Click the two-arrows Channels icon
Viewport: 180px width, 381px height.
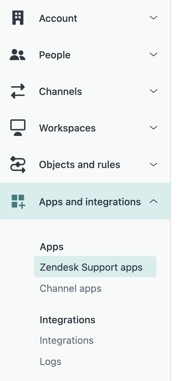click(18, 91)
